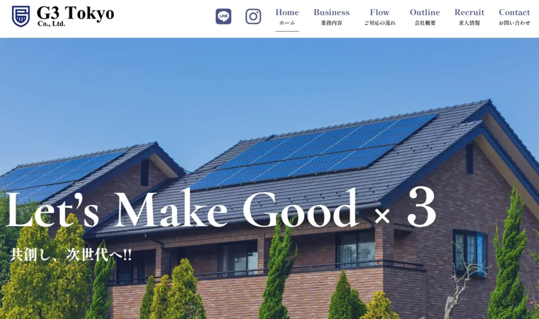
Task: Click the "Let's Make Good × 3" headline
Action: pos(221,210)
